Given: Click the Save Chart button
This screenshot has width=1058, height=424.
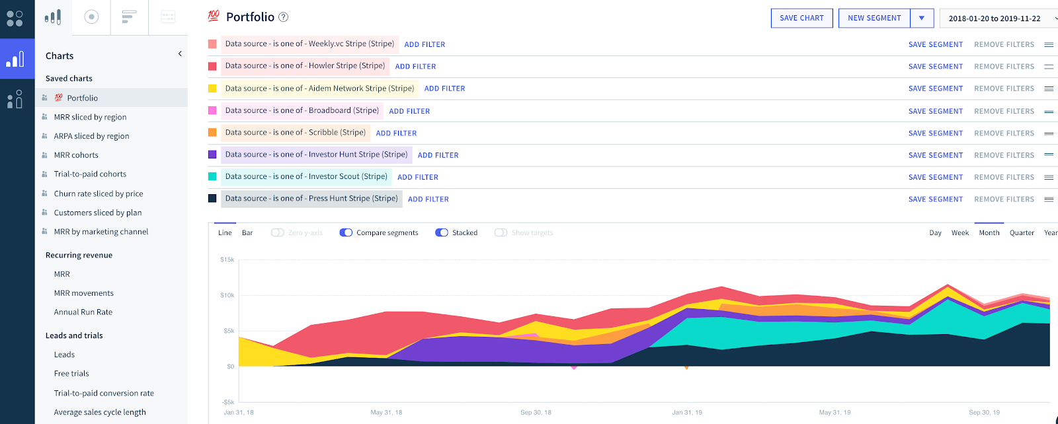Looking at the screenshot, I should coord(801,18).
